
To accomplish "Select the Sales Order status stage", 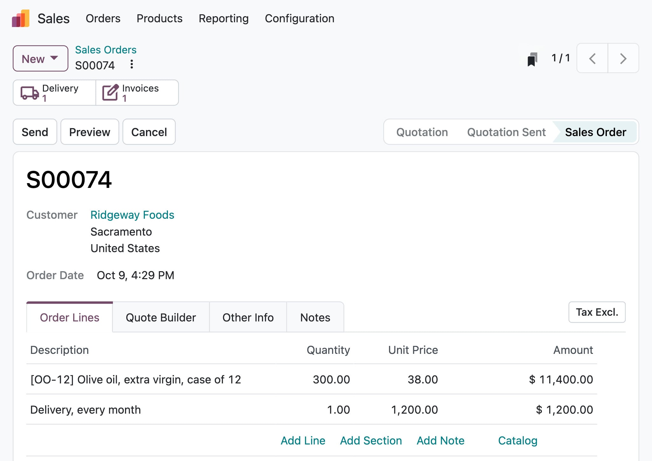I will [x=595, y=132].
